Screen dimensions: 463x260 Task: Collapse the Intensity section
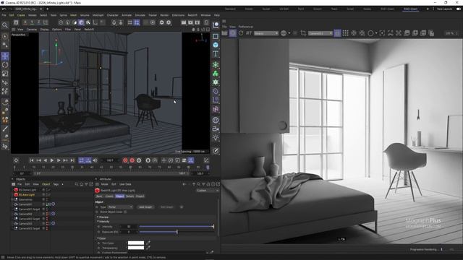click(x=98, y=222)
